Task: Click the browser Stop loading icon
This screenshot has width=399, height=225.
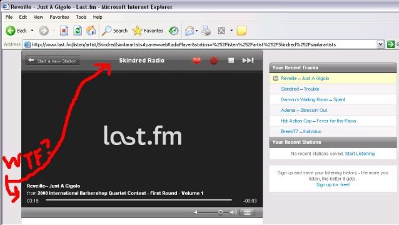Action: (x=64, y=31)
